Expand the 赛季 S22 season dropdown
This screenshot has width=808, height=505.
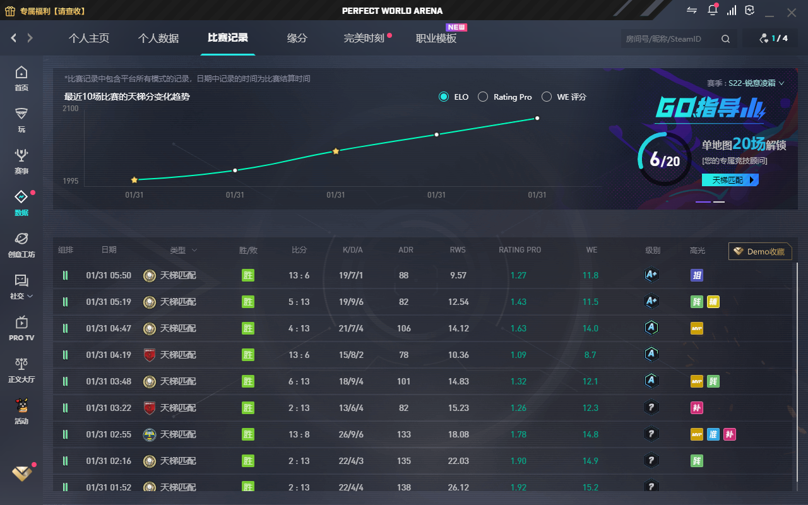pyautogui.click(x=746, y=83)
